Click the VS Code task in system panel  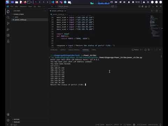[x=52, y=2]
